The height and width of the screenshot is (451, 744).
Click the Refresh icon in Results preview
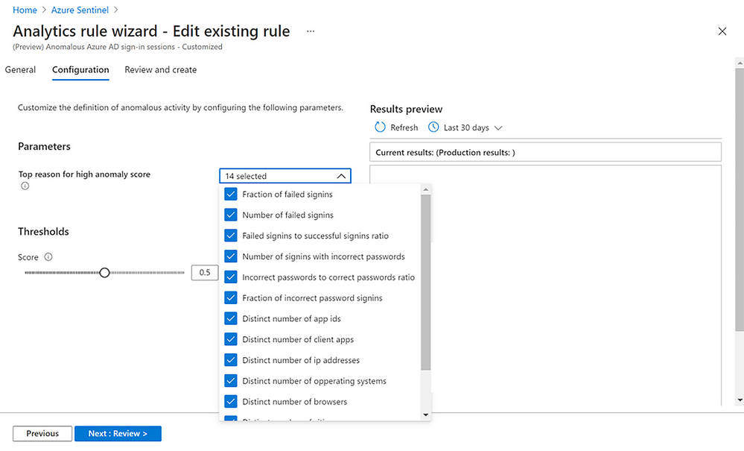(x=381, y=127)
